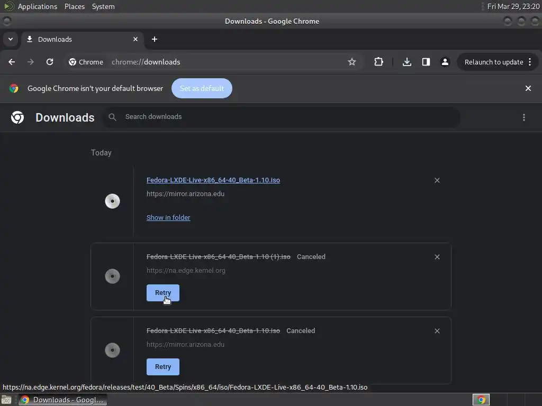The image size is (542, 406).
Task: Click the https://na.edge.kernel.org source text
Action: (186, 270)
